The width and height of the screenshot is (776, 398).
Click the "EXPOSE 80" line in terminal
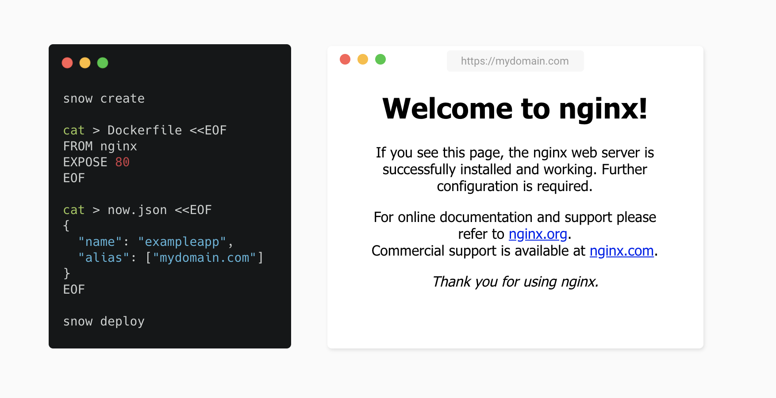pos(96,162)
